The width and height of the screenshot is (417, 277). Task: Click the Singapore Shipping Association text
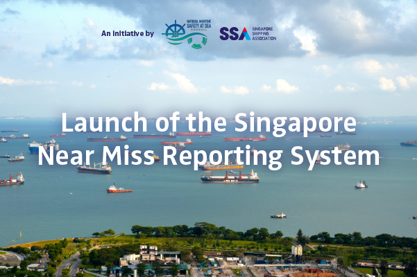coord(264,34)
